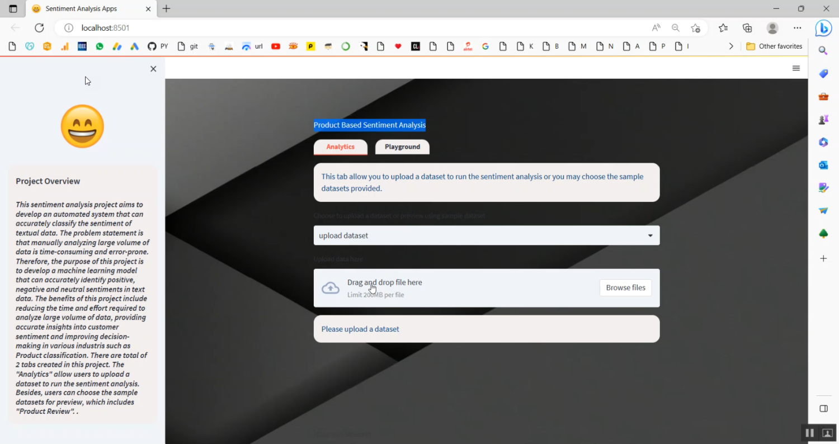The width and height of the screenshot is (839, 444).
Task: Open the Favorites list
Action: coord(723,28)
